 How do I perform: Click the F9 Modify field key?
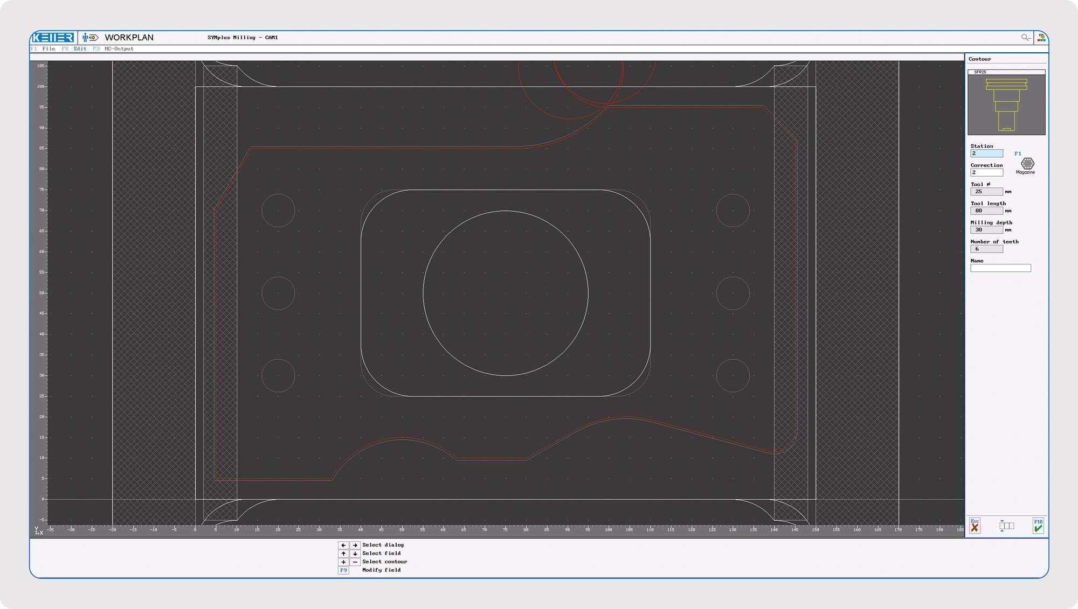click(343, 570)
